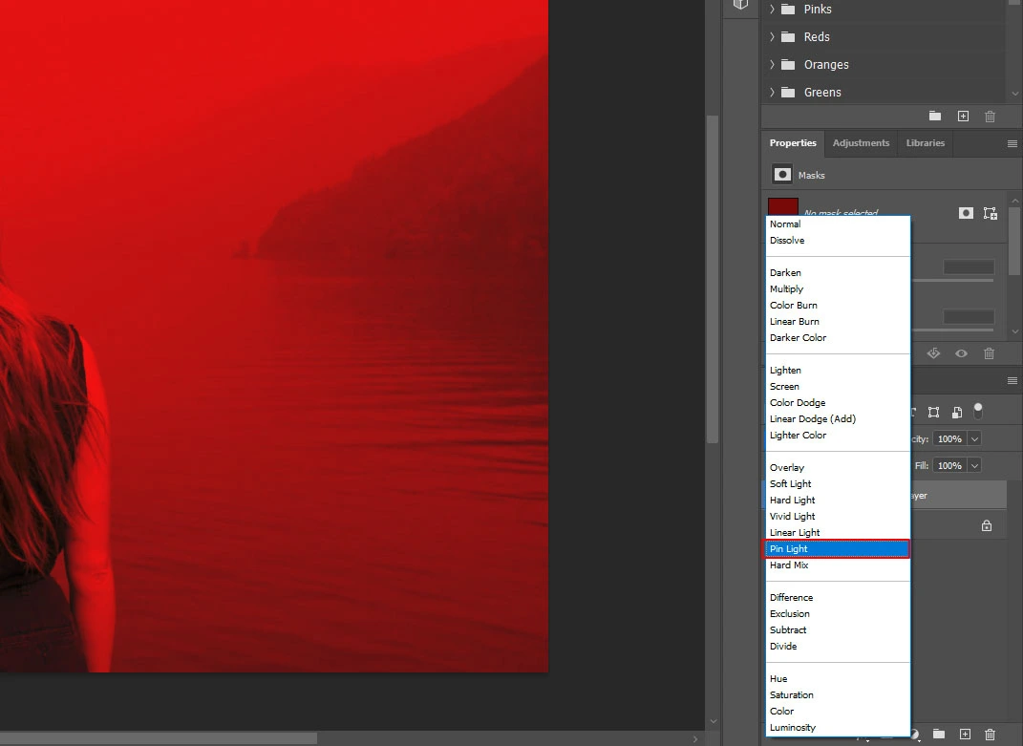Expand the Greens gradient folder
This screenshot has height=746, width=1023.
(772, 93)
